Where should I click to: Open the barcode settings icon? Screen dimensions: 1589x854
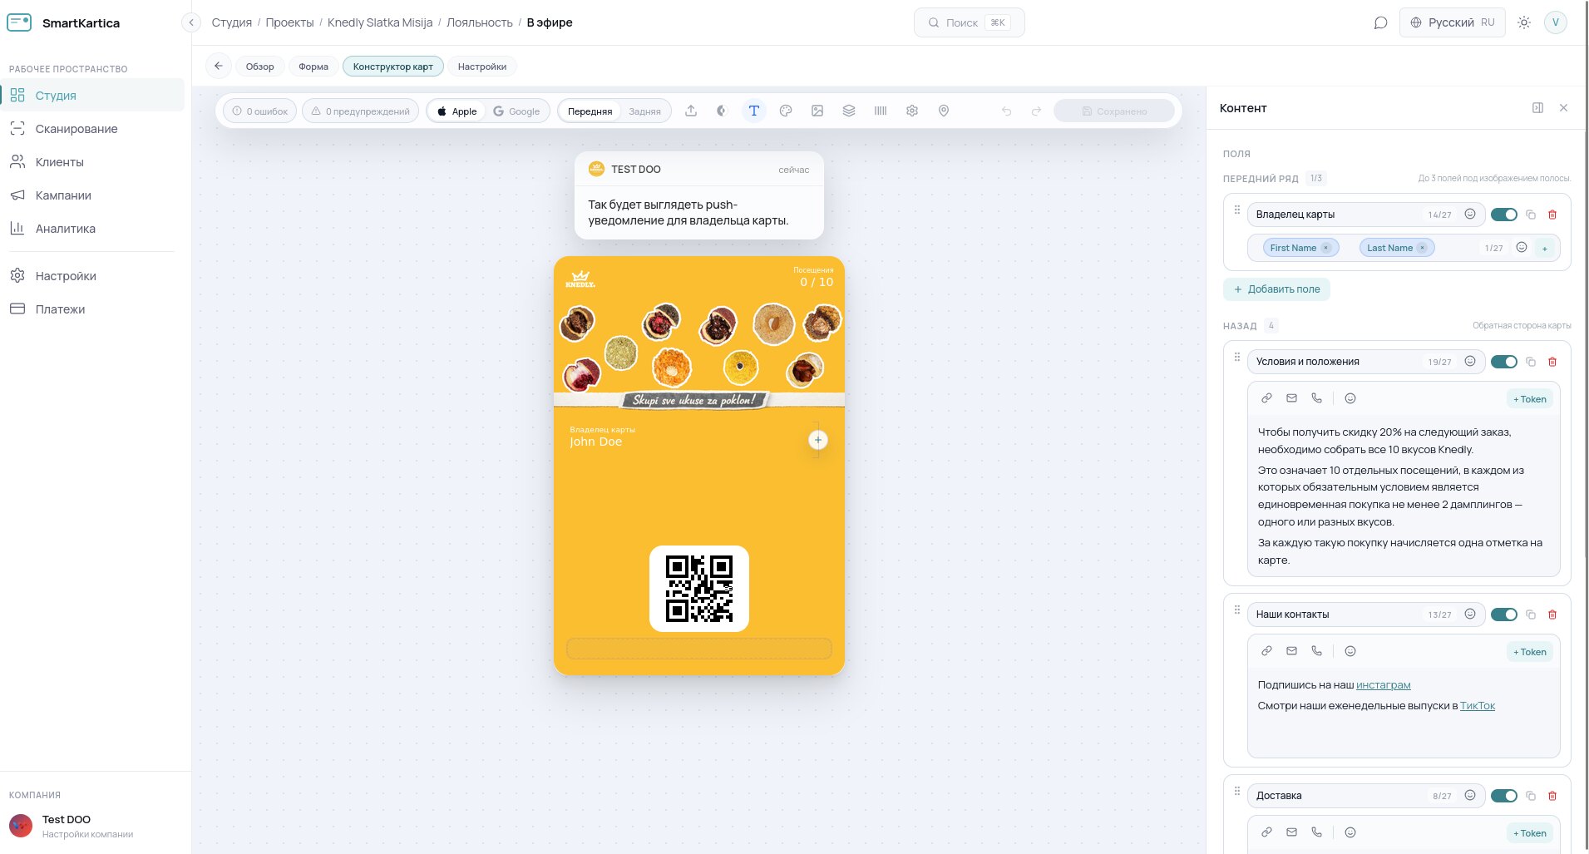pyautogui.click(x=881, y=111)
